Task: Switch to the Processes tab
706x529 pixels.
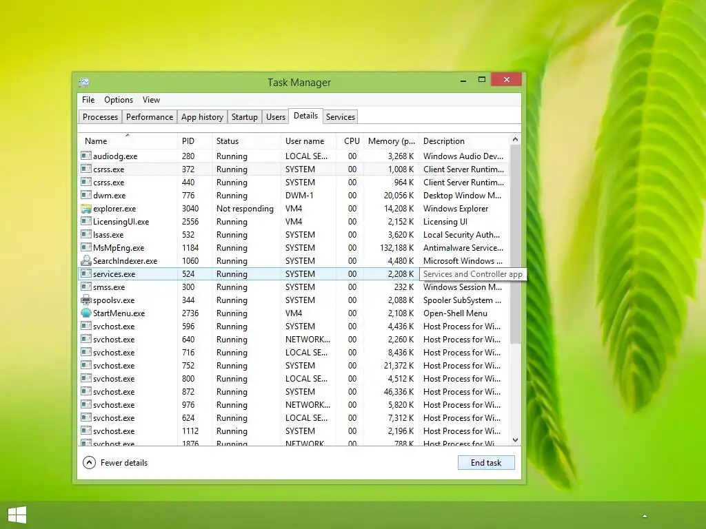Action: point(100,117)
